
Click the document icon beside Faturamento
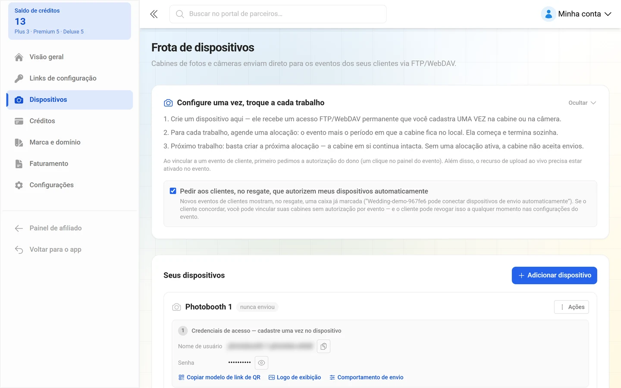tap(19, 164)
